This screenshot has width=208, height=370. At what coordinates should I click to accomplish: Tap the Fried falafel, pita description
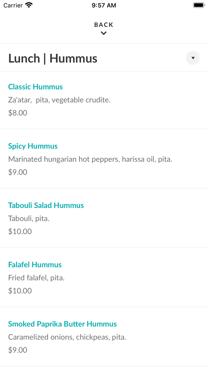point(36,278)
